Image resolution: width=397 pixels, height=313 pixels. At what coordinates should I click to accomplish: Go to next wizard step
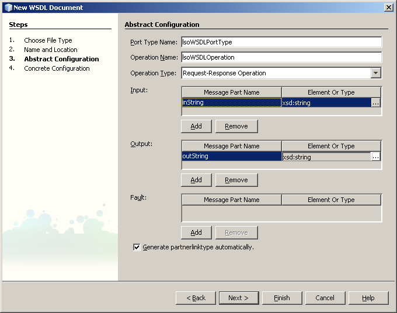[x=238, y=298]
